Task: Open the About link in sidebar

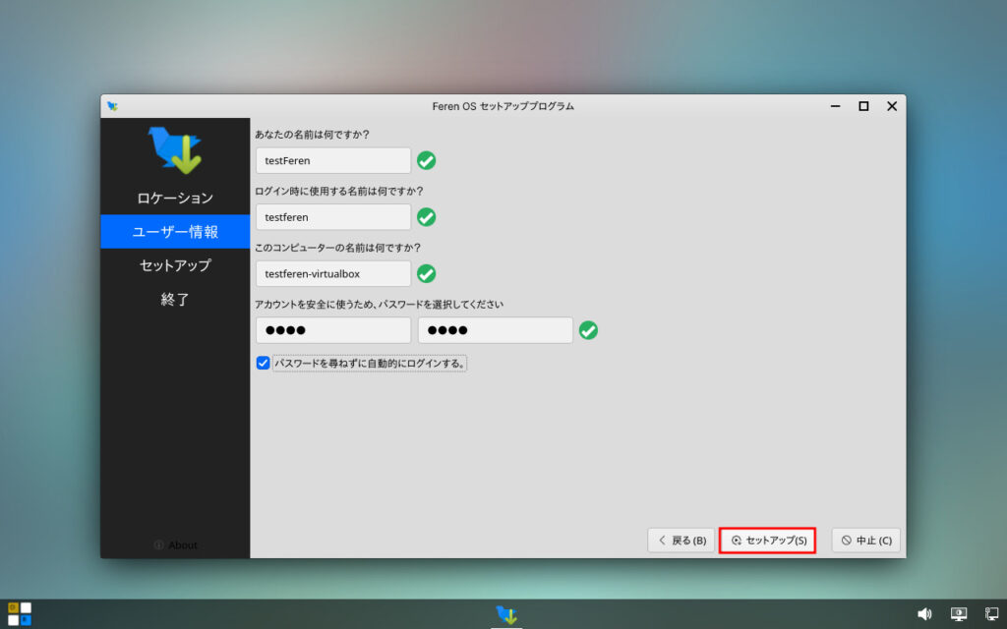Action: tap(175, 544)
